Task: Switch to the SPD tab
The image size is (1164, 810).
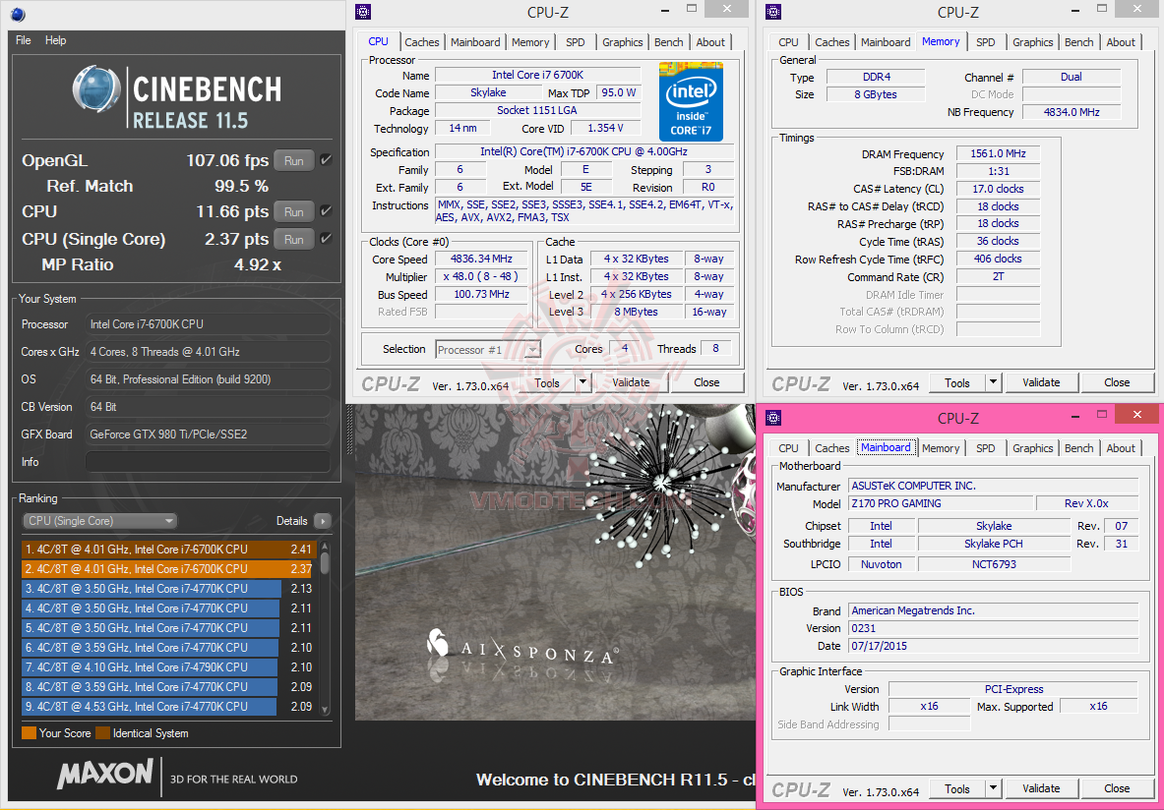Action: (x=576, y=42)
